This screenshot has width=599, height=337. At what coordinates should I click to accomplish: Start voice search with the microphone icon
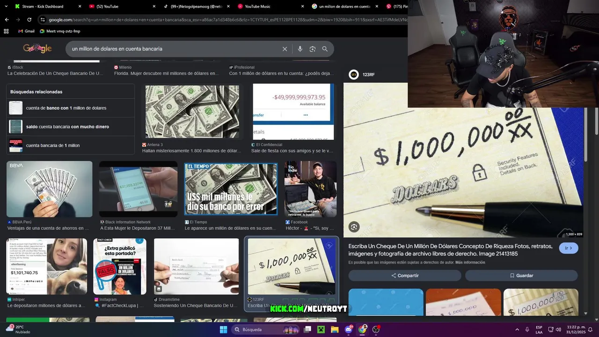click(300, 49)
